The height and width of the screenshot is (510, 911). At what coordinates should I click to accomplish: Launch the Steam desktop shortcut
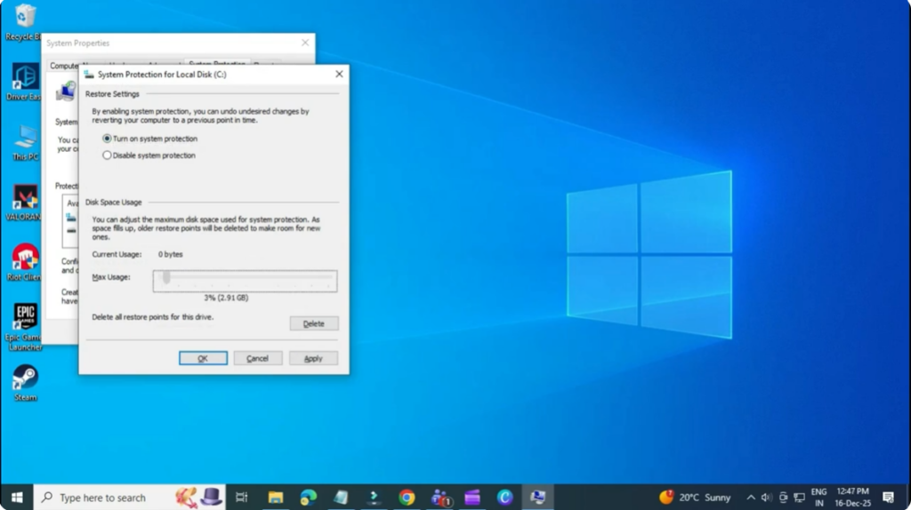25,383
